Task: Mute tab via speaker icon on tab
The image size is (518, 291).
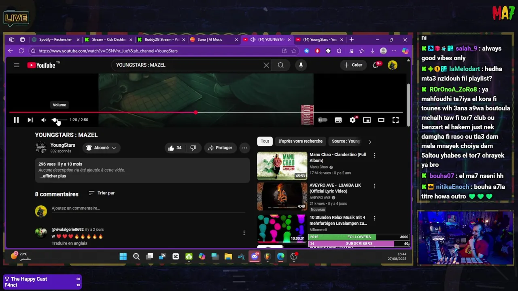Action: tap(253, 40)
